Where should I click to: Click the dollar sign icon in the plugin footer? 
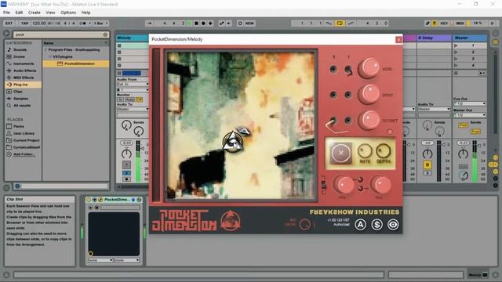coord(376,225)
